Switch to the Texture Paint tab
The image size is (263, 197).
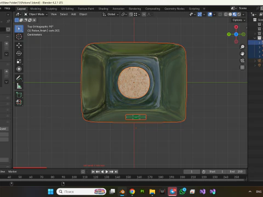tap(86, 9)
